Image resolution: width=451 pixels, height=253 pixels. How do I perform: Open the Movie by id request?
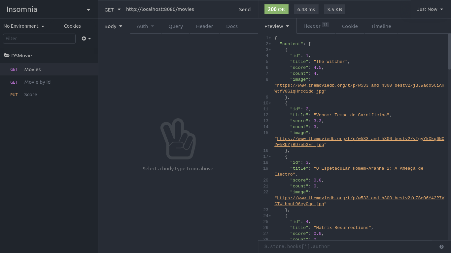(37, 82)
